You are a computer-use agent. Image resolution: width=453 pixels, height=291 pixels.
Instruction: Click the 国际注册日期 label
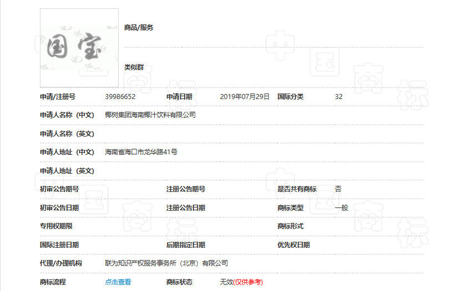59,245
